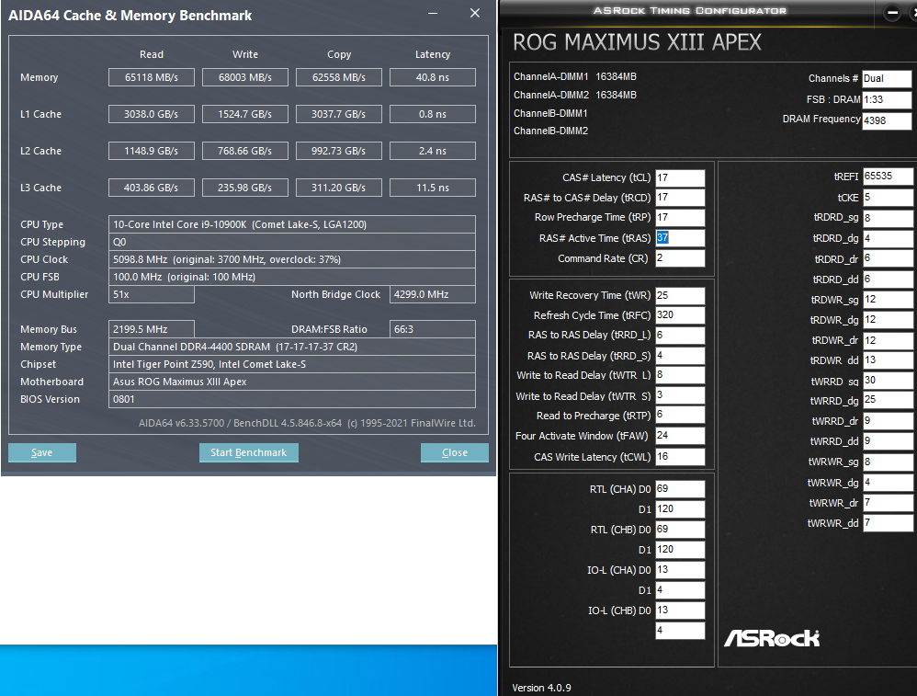
Task: Click ChannelA-DIMM1 16384MB entry
Action: (x=575, y=76)
